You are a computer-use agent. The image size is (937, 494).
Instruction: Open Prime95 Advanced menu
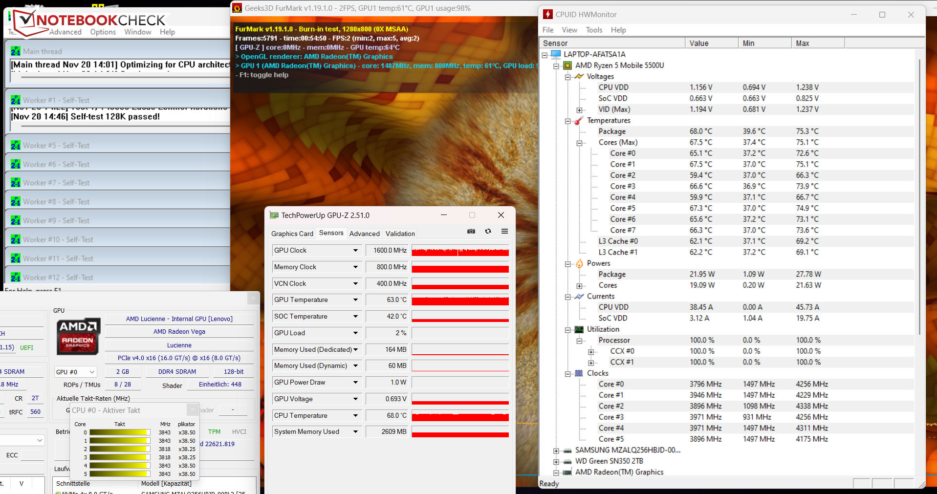click(x=65, y=32)
